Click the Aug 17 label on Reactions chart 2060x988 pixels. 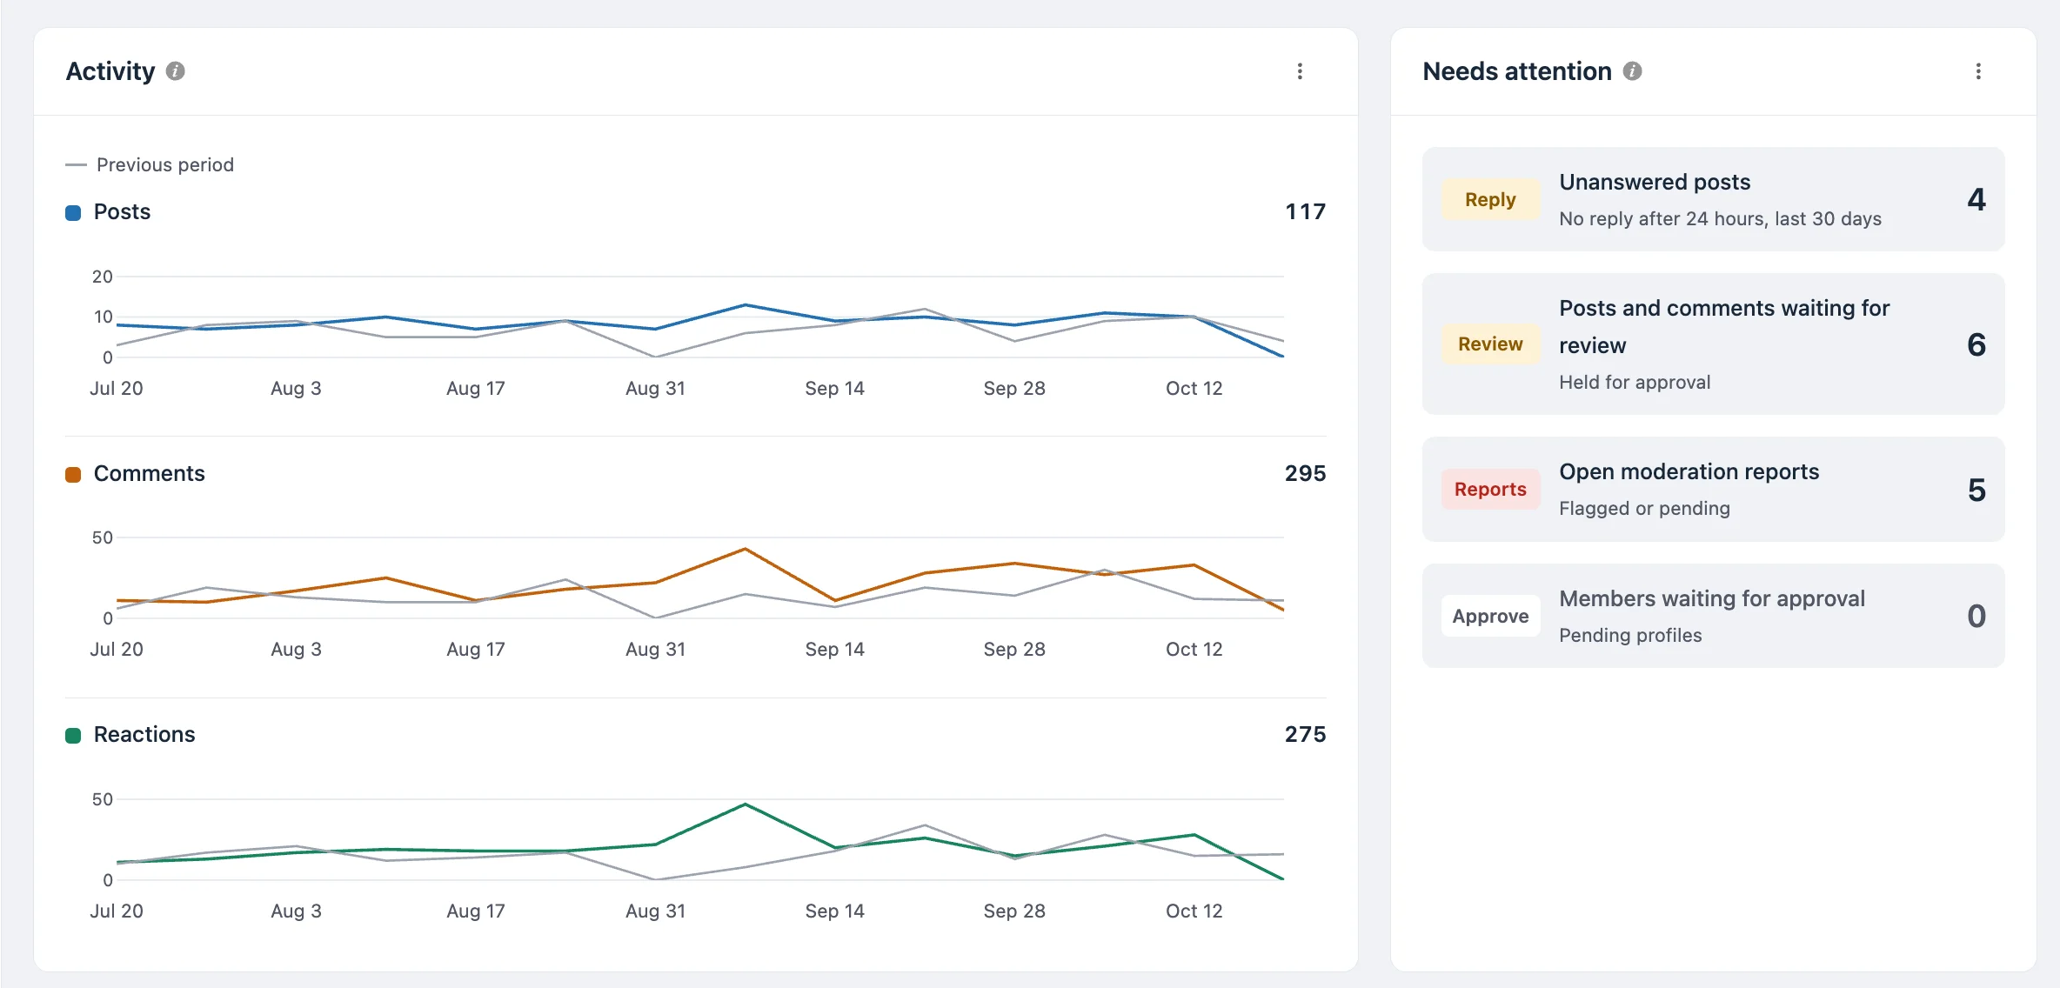coord(475,911)
